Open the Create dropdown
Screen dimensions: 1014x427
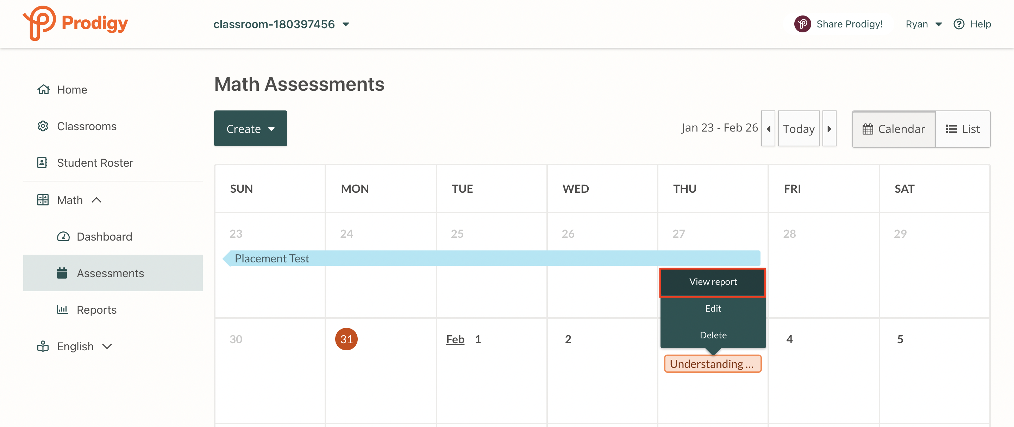pos(250,128)
